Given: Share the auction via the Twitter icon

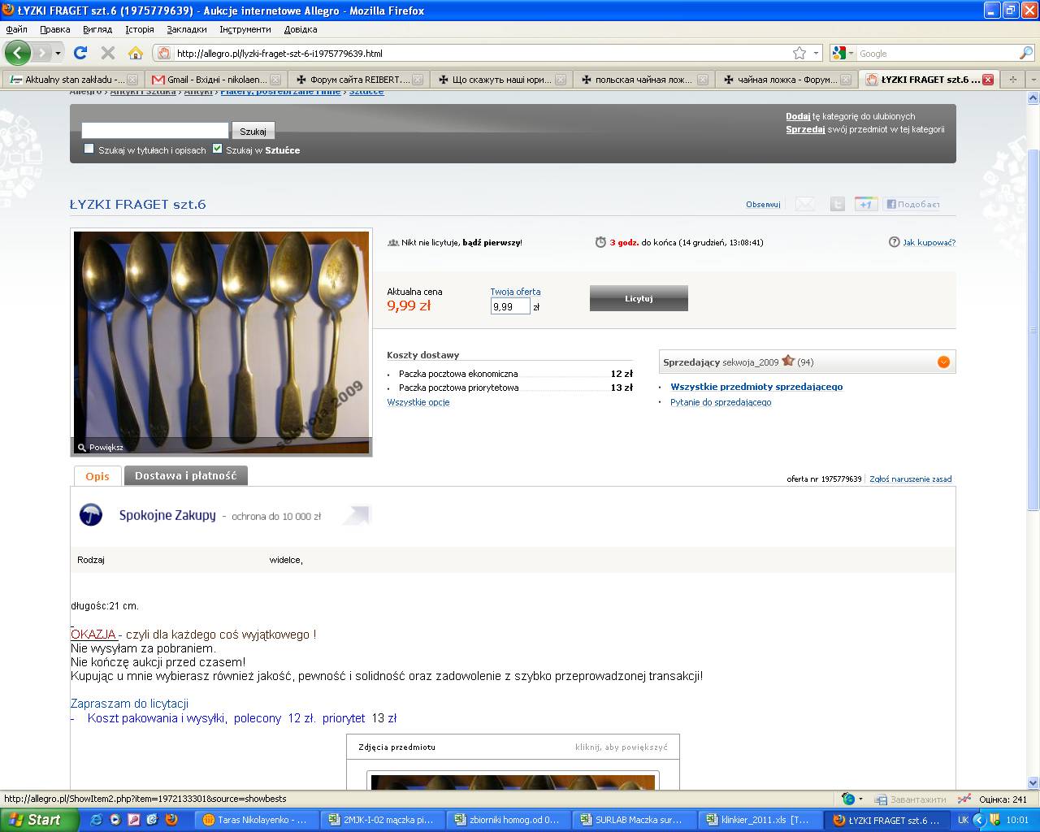Looking at the screenshot, I should [837, 204].
